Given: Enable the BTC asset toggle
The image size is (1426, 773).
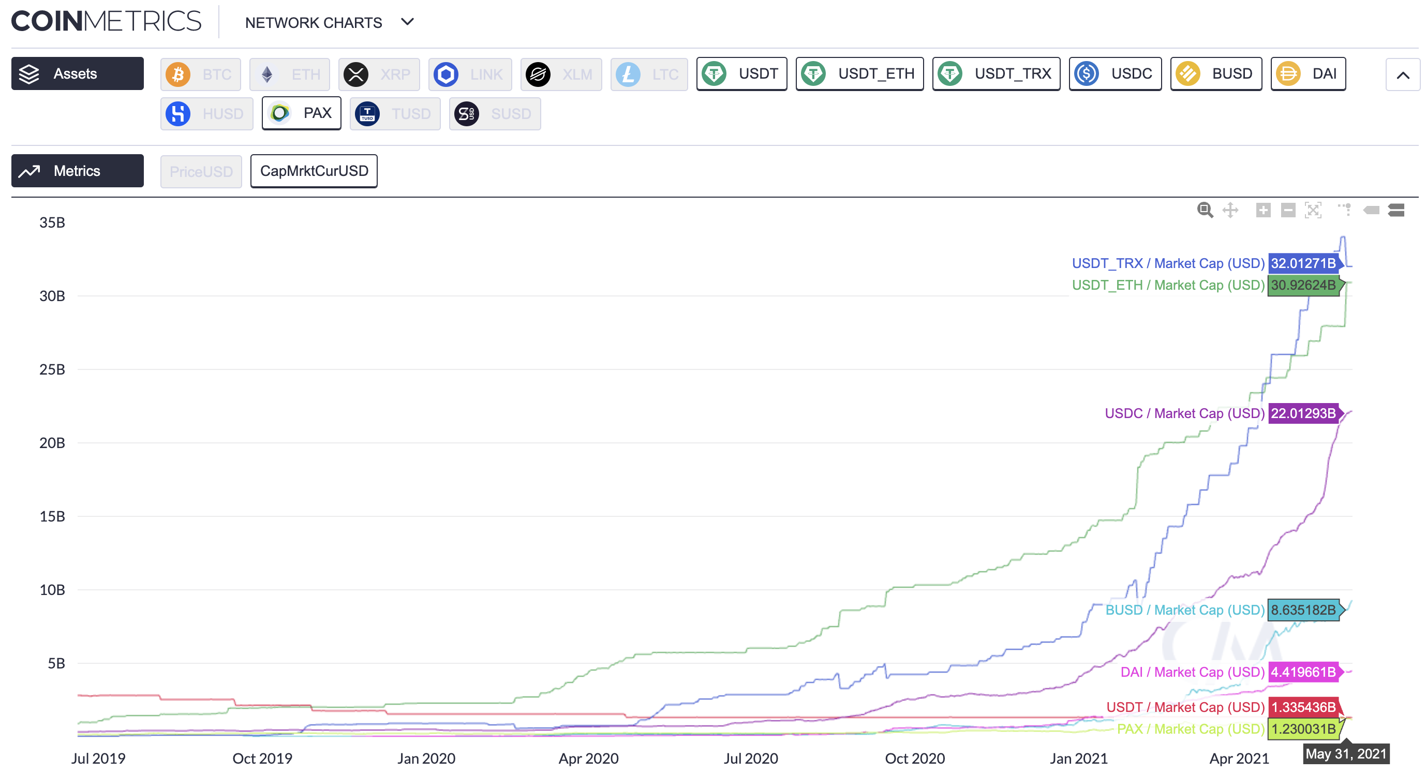Looking at the screenshot, I should click(200, 74).
